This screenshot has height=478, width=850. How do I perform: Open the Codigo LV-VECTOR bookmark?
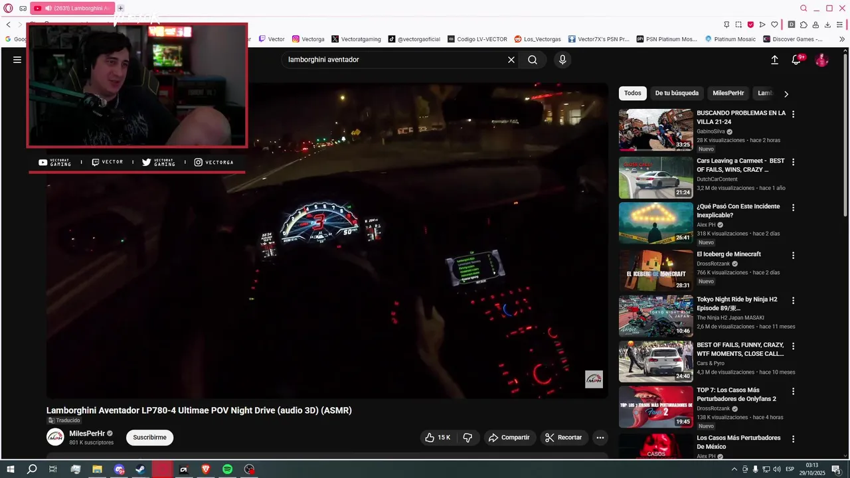(477, 39)
